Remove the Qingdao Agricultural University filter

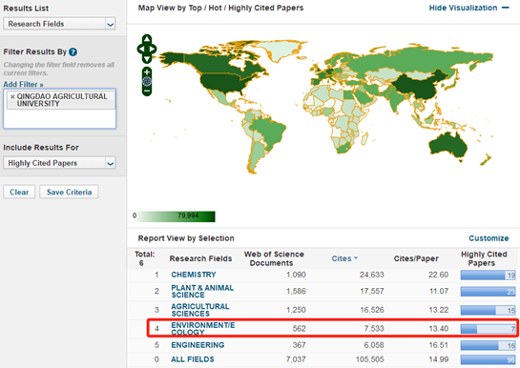coord(12,96)
